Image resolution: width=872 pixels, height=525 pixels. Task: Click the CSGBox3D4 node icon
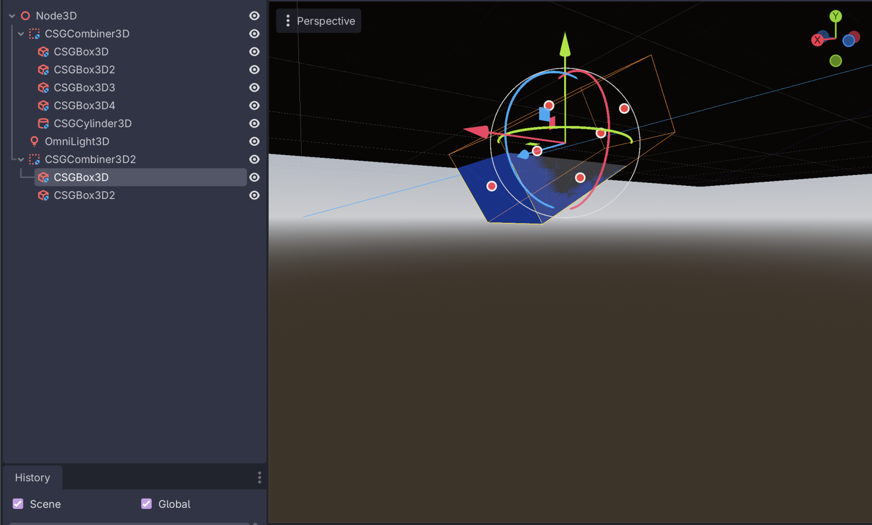click(x=44, y=105)
